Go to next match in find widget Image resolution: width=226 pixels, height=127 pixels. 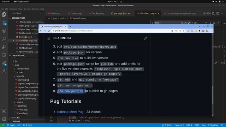(x=210, y=23)
